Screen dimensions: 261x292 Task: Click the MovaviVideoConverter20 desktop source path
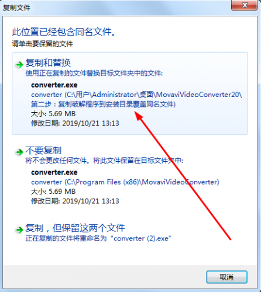click(x=136, y=95)
